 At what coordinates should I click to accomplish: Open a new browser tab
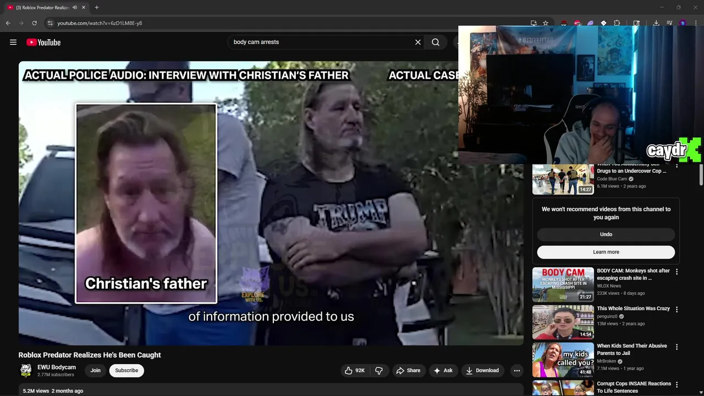point(97,8)
